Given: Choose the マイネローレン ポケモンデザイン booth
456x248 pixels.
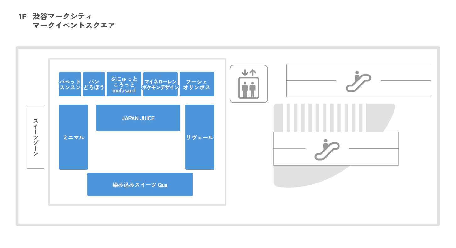Looking at the screenshot, I should (x=160, y=84).
